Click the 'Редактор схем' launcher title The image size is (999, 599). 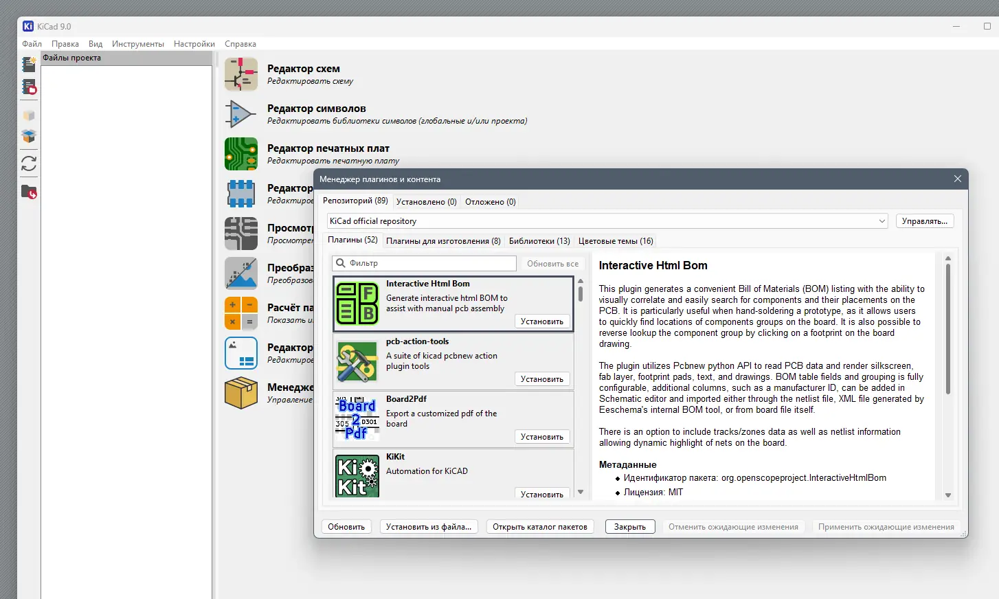[x=304, y=69]
